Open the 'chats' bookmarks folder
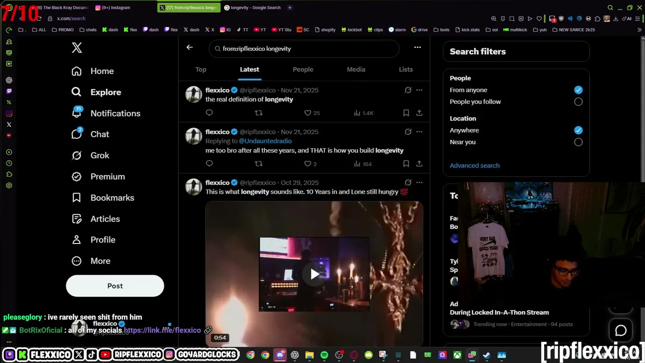The image size is (645, 363). click(87, 30)
